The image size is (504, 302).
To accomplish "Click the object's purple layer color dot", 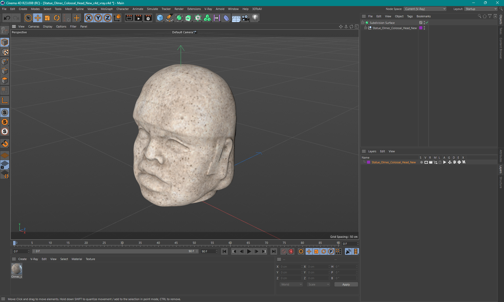I will [x=421, y=28].
